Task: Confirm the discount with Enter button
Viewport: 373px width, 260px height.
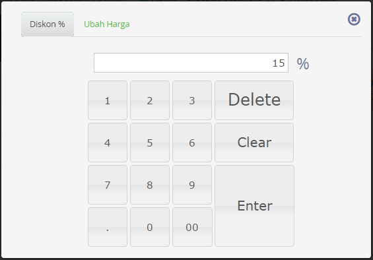Action: point(255,206)
